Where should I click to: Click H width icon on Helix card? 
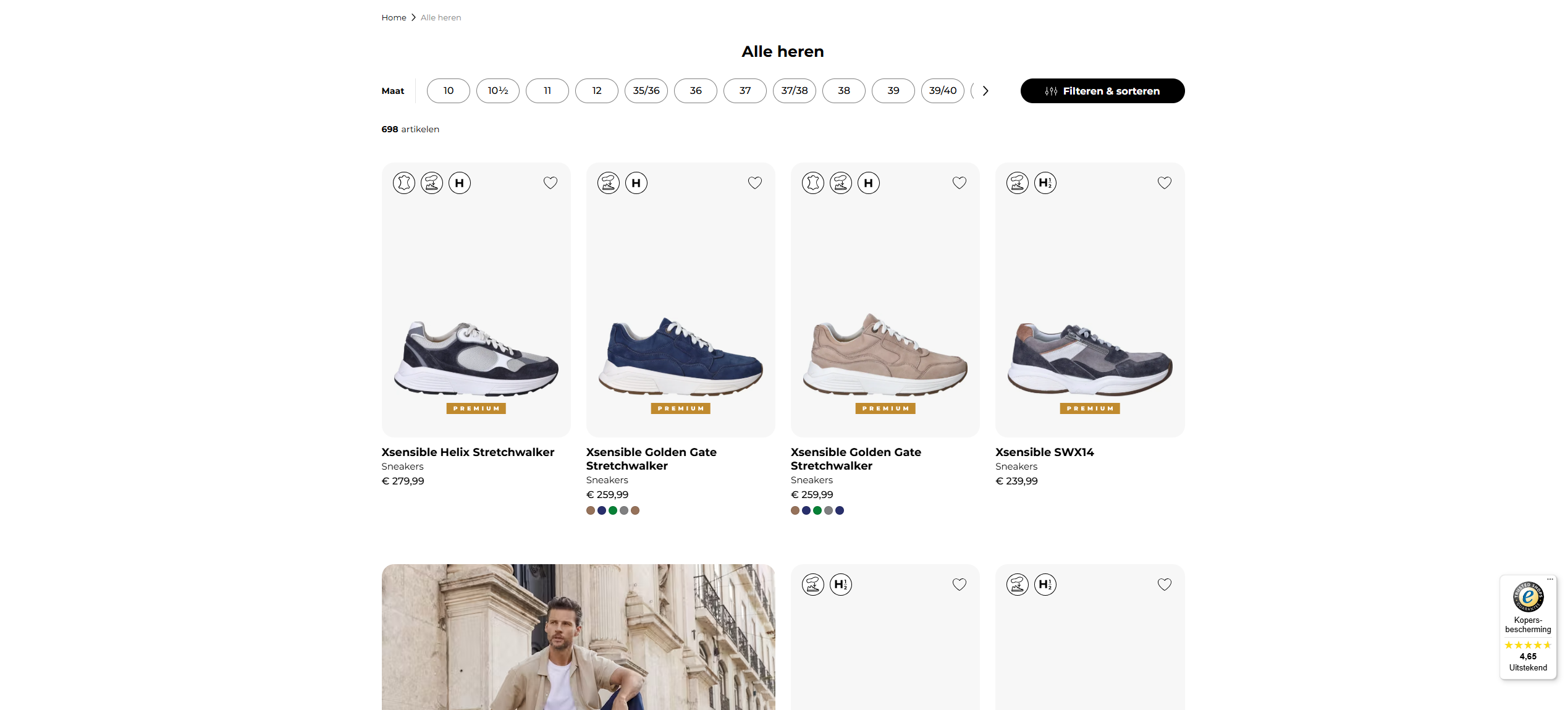pos(460,183)
